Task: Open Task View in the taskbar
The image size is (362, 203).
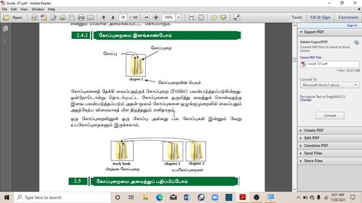Action: 131,197
